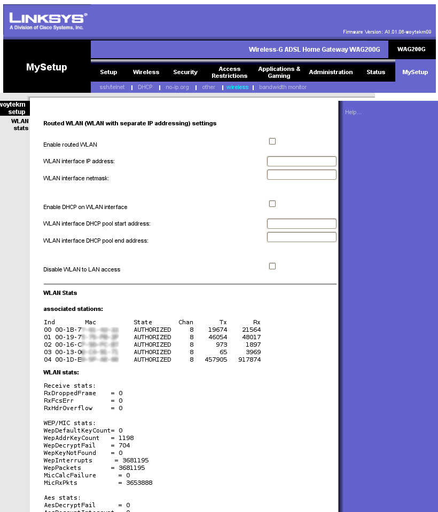Go to Access Restrictions tab
The image size is (438, 512).
(x=229, y=72)
